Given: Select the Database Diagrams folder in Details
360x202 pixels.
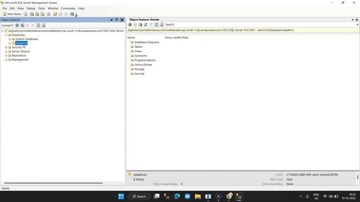Looking at the screenshot, I should [x=147, y=43].
